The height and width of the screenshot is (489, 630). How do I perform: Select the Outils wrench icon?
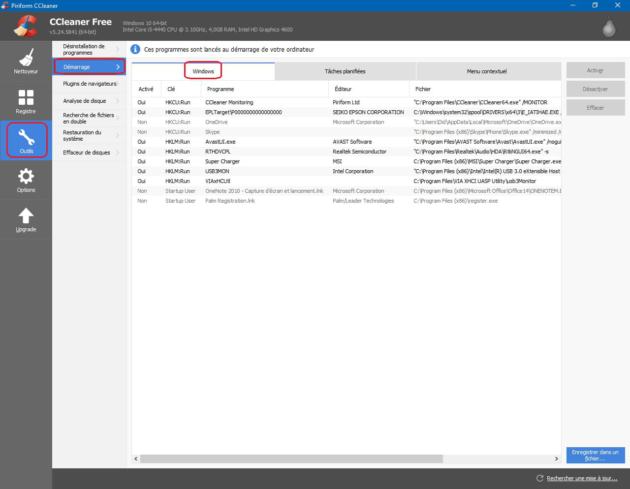[x=27, y=141]
